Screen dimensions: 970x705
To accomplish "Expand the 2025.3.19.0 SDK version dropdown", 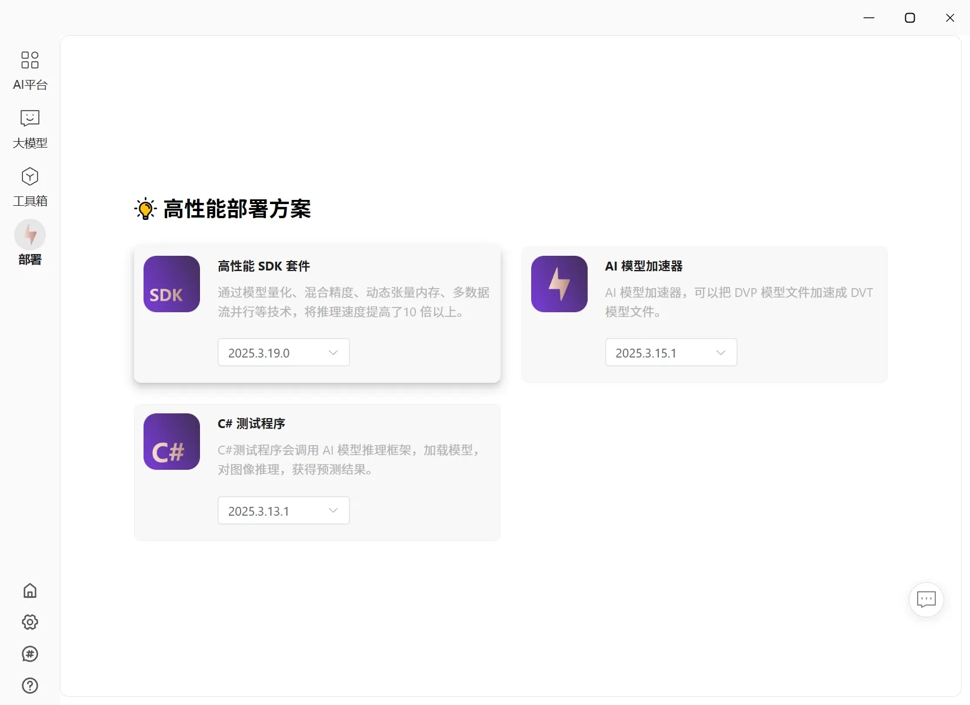I will coord(284,352).
